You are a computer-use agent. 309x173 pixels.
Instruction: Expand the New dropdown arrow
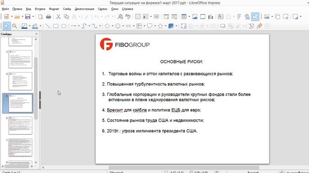tap(12, 17)
